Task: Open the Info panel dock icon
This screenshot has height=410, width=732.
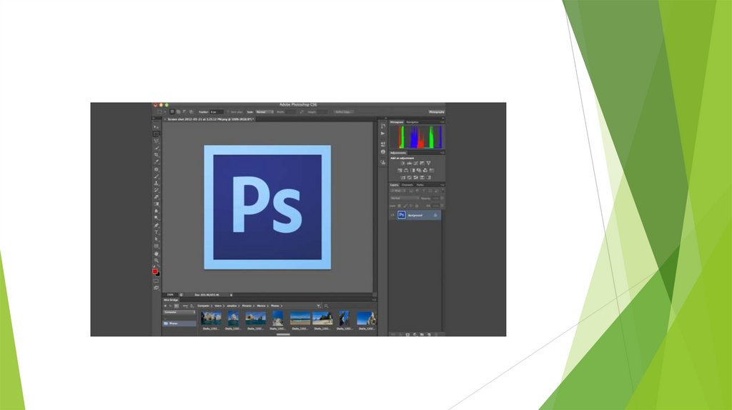Action: (x=383, y=152)
